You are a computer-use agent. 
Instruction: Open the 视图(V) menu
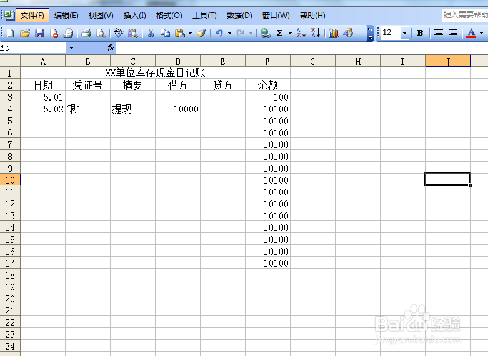coord(101,16)
